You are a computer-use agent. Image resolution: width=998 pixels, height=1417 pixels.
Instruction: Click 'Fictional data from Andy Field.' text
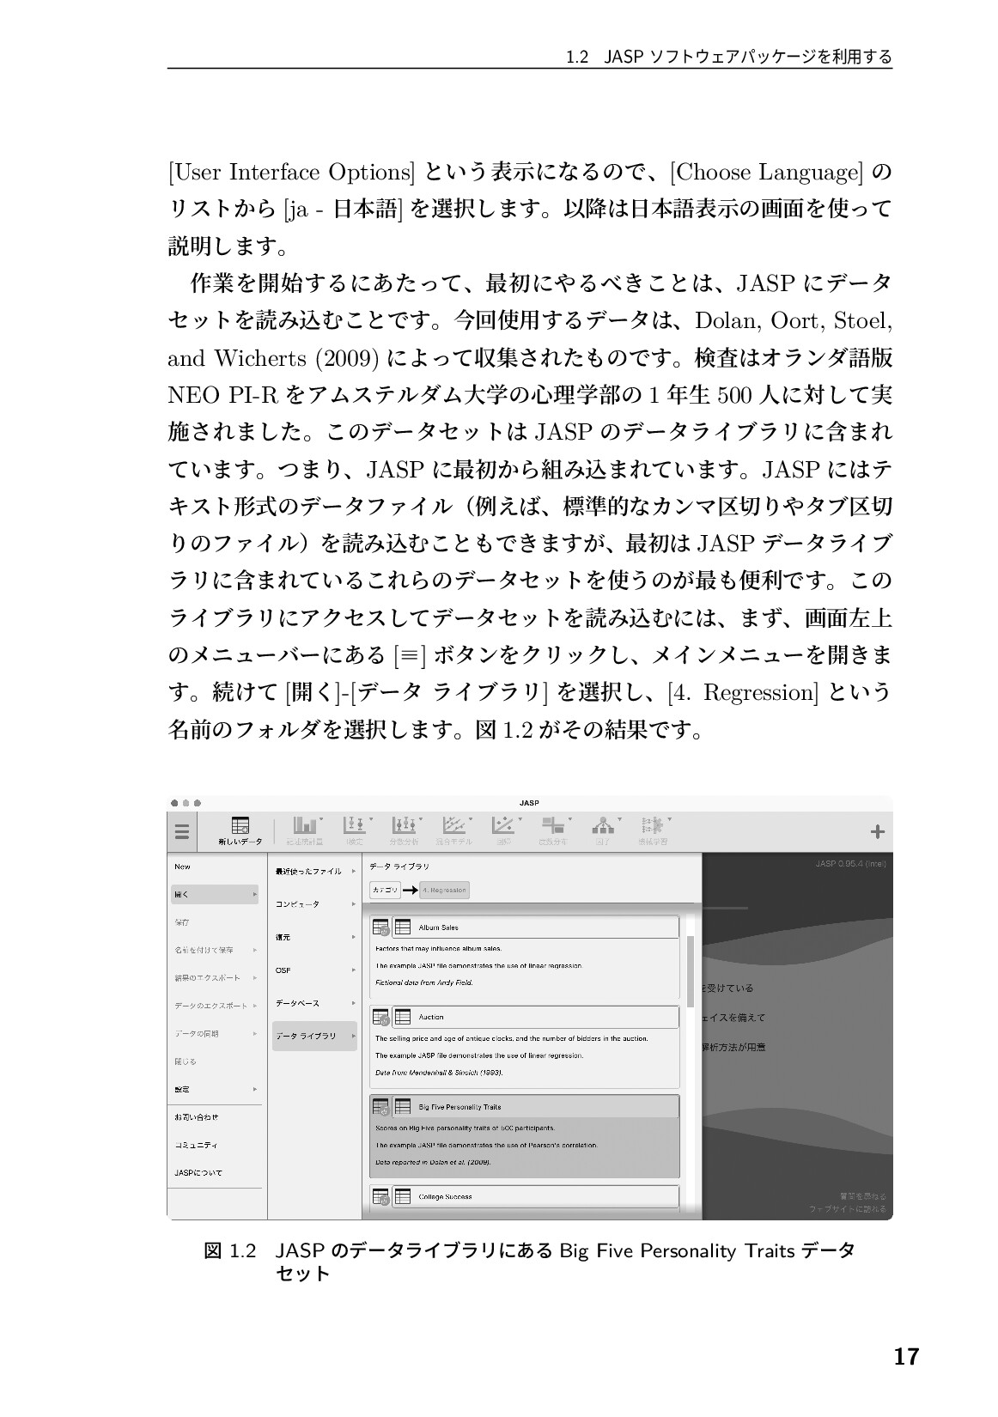(424, 982)
